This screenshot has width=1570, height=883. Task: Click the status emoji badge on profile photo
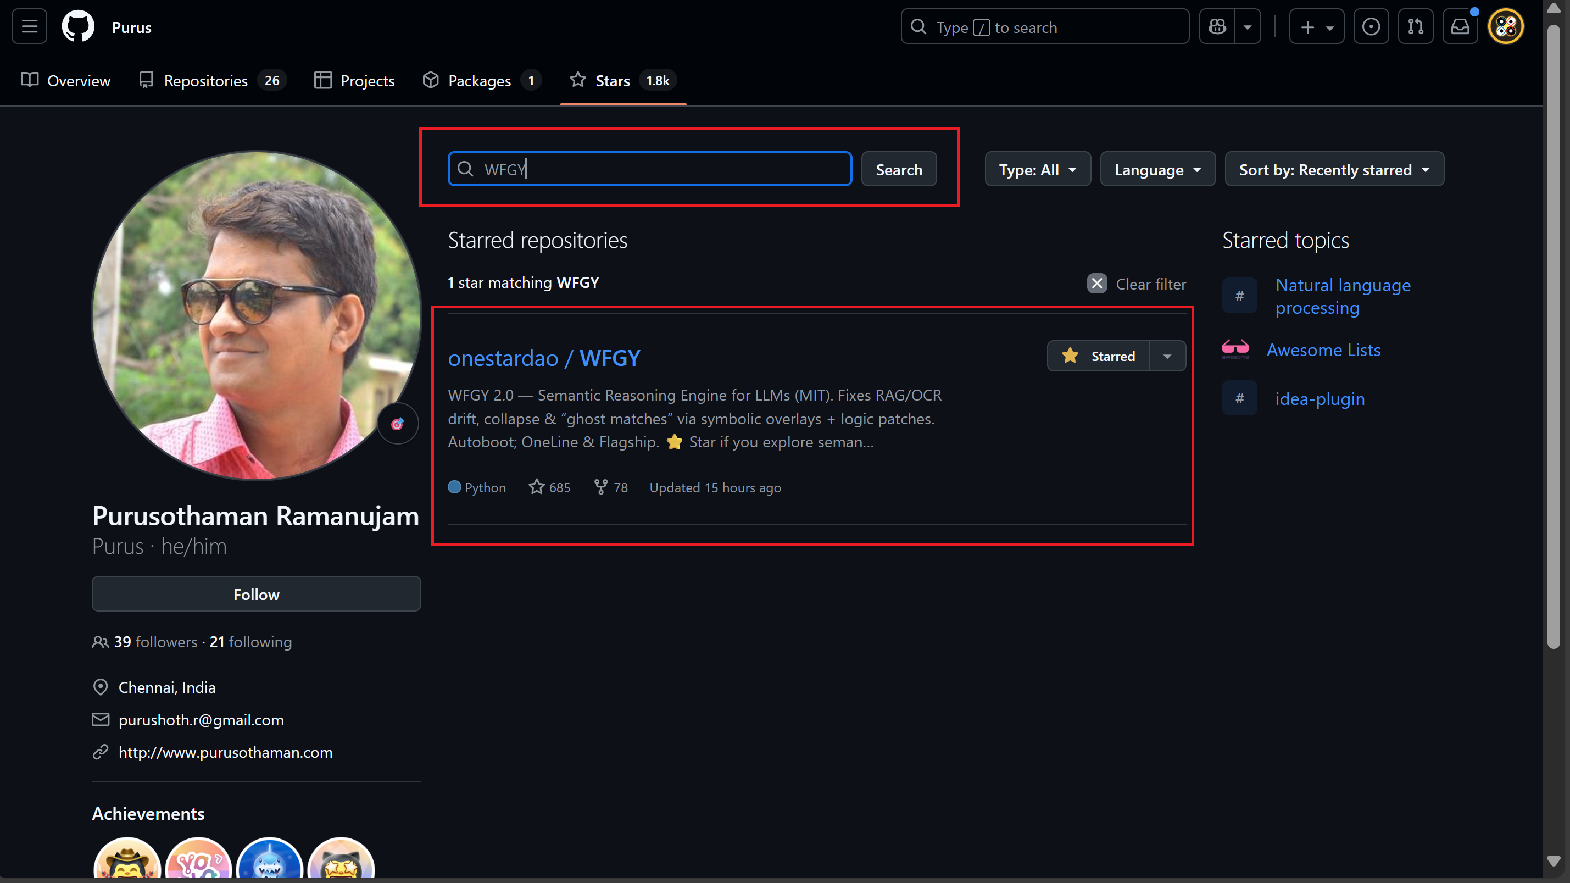[397, 424]
